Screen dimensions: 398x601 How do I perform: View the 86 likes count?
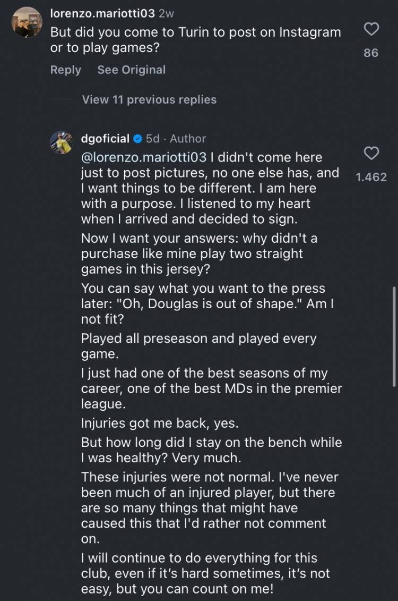(x=371, y=53)
